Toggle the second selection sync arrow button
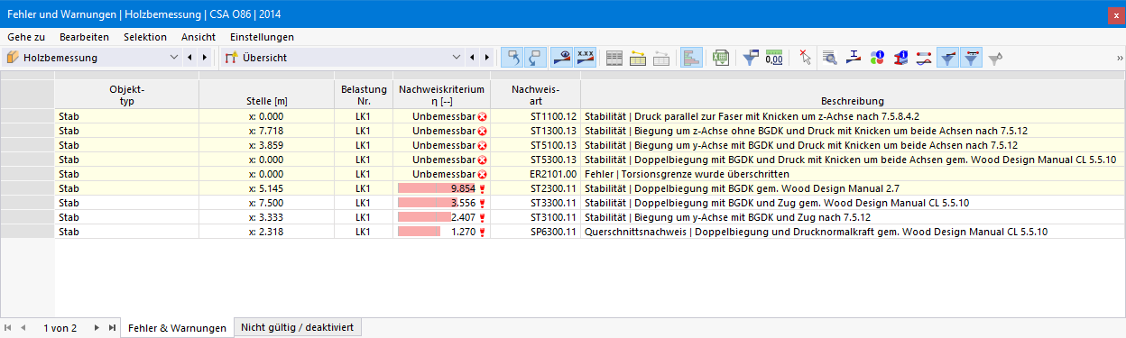This screenshot has height=338, width=1126. (534, 58)
